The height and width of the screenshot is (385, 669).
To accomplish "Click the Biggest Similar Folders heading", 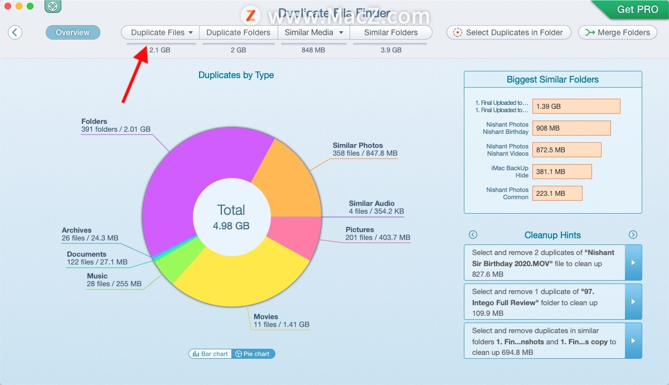I will 552,79.
